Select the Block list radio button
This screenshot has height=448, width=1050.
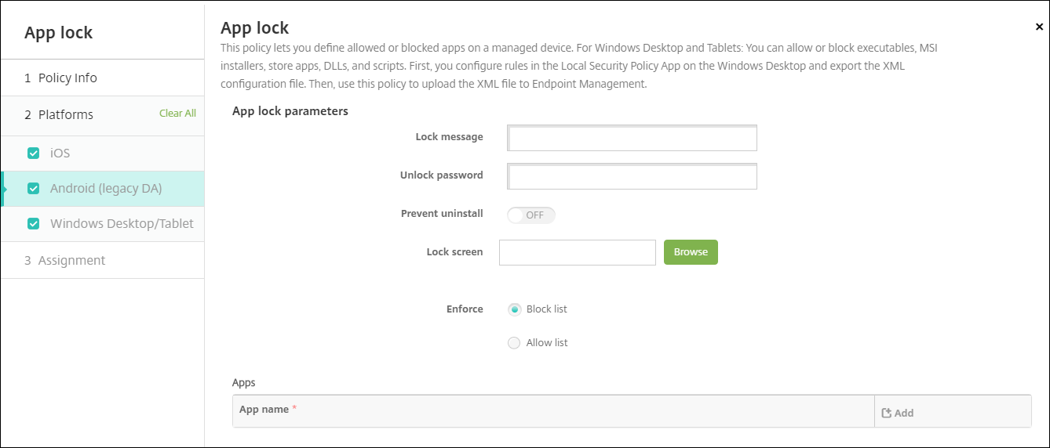tap(514, 309)
